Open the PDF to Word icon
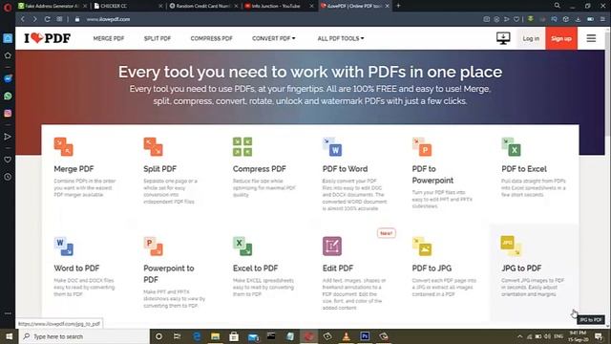 [332, 146]
